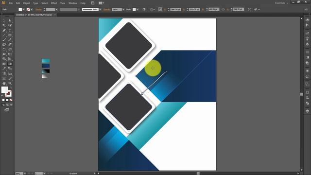The image size is (311, 175).
Task: Select the Column Graph tool
Action: pos(10,73)
